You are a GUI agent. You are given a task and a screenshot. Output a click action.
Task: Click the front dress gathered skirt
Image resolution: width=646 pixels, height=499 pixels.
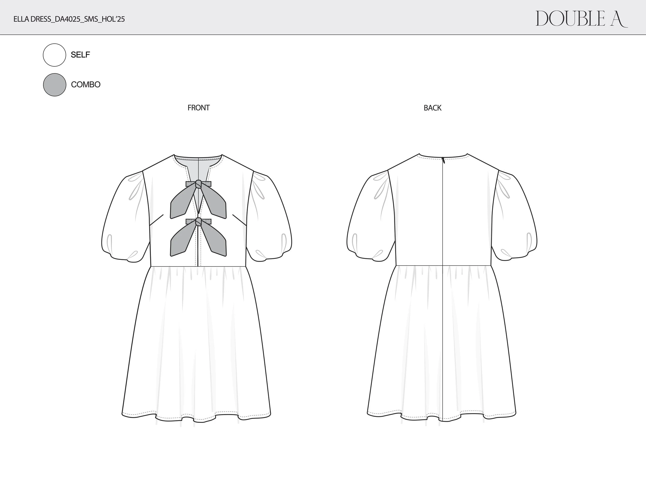coord(197,340)
